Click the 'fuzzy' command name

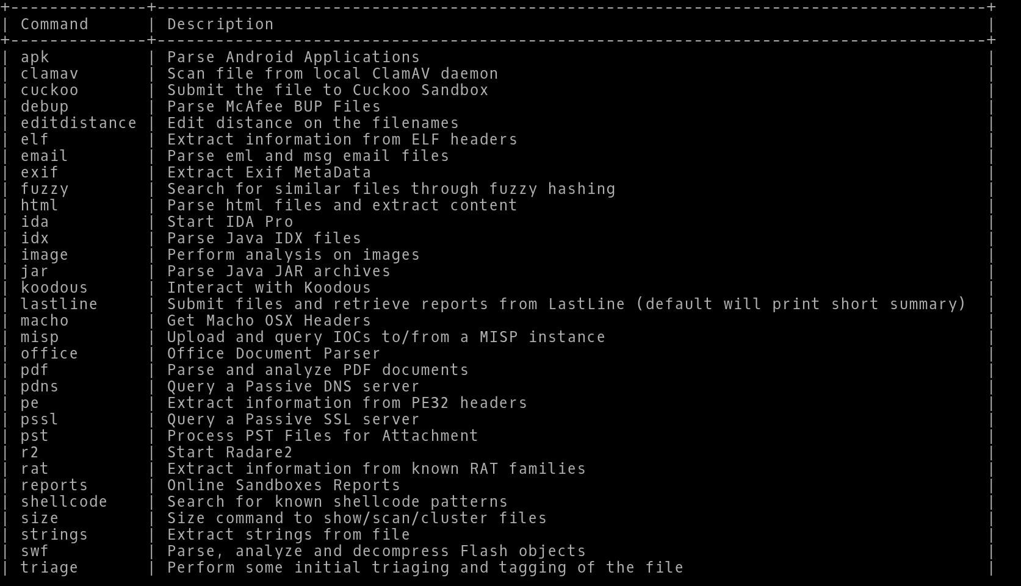(x=45, y=189)
